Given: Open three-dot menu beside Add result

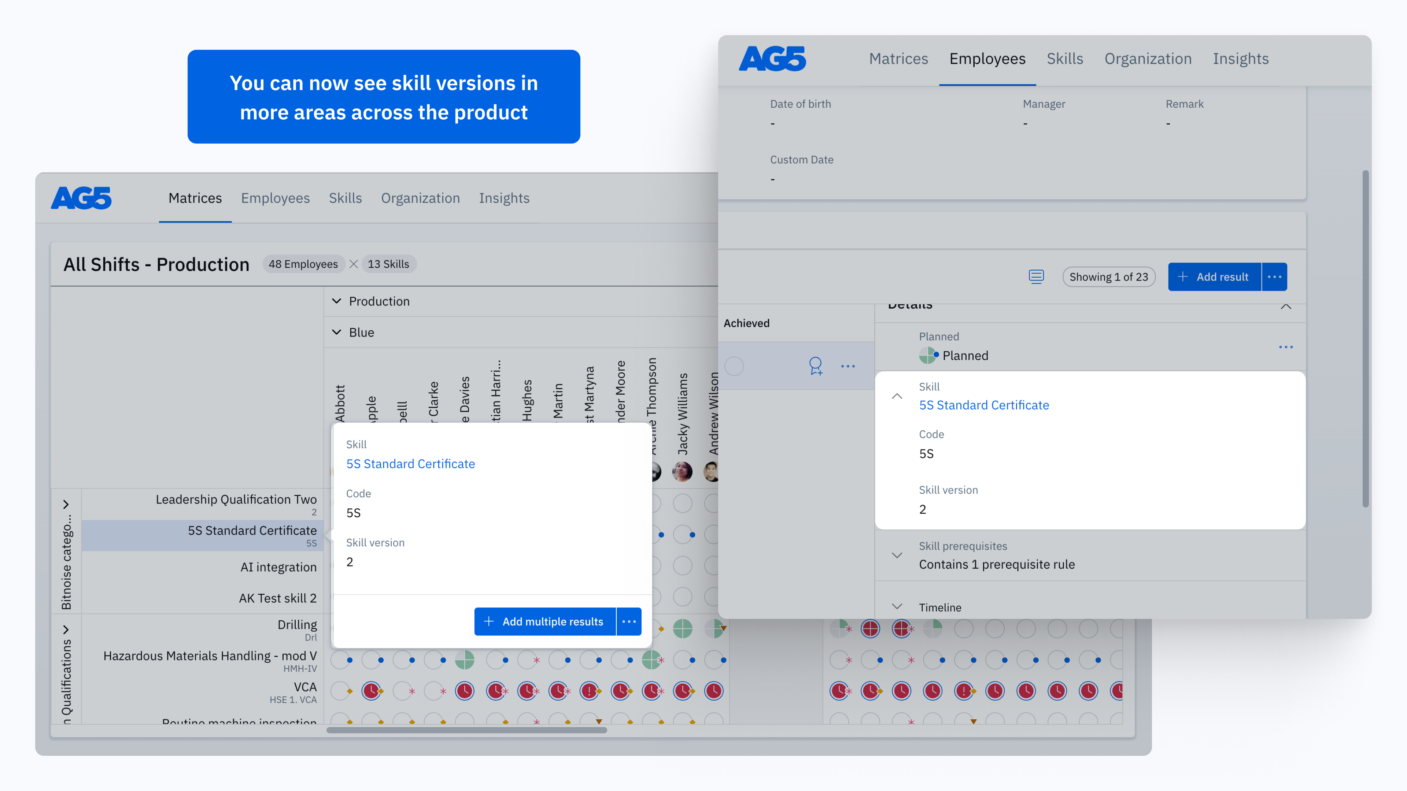Looking at the screenshot, I should click(x=1274, y=277).
